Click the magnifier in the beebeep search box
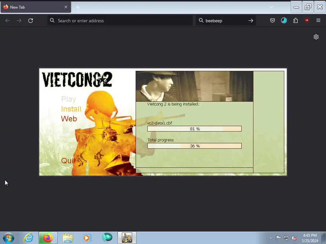 [x=201, y=20]
